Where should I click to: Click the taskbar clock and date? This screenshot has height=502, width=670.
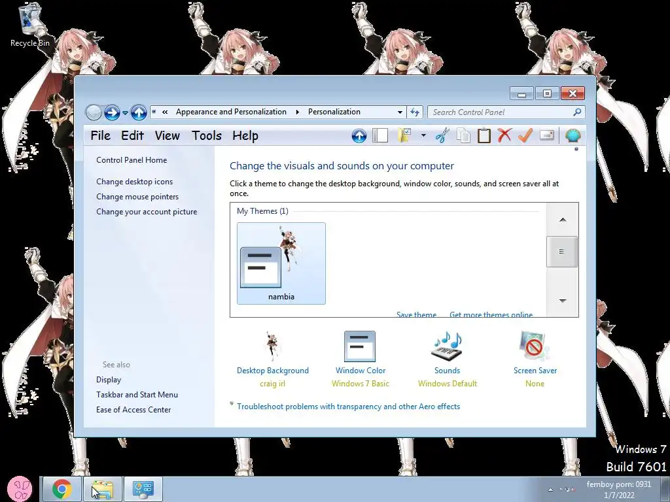(619, 490)
